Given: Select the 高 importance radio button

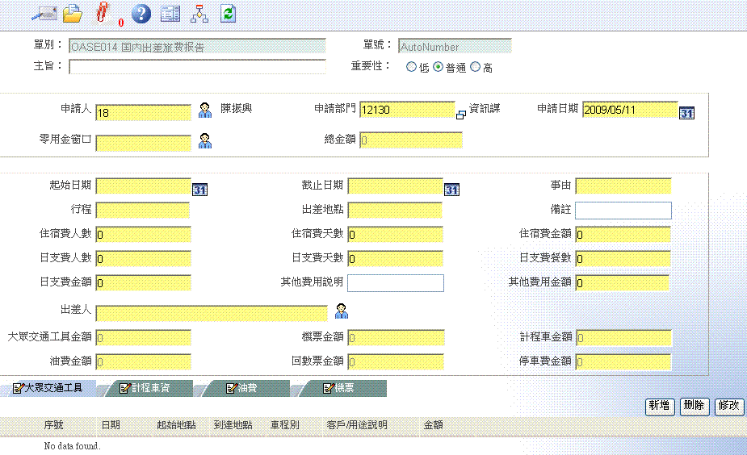Looking at the screenshot, I should (x=475, y=68).
